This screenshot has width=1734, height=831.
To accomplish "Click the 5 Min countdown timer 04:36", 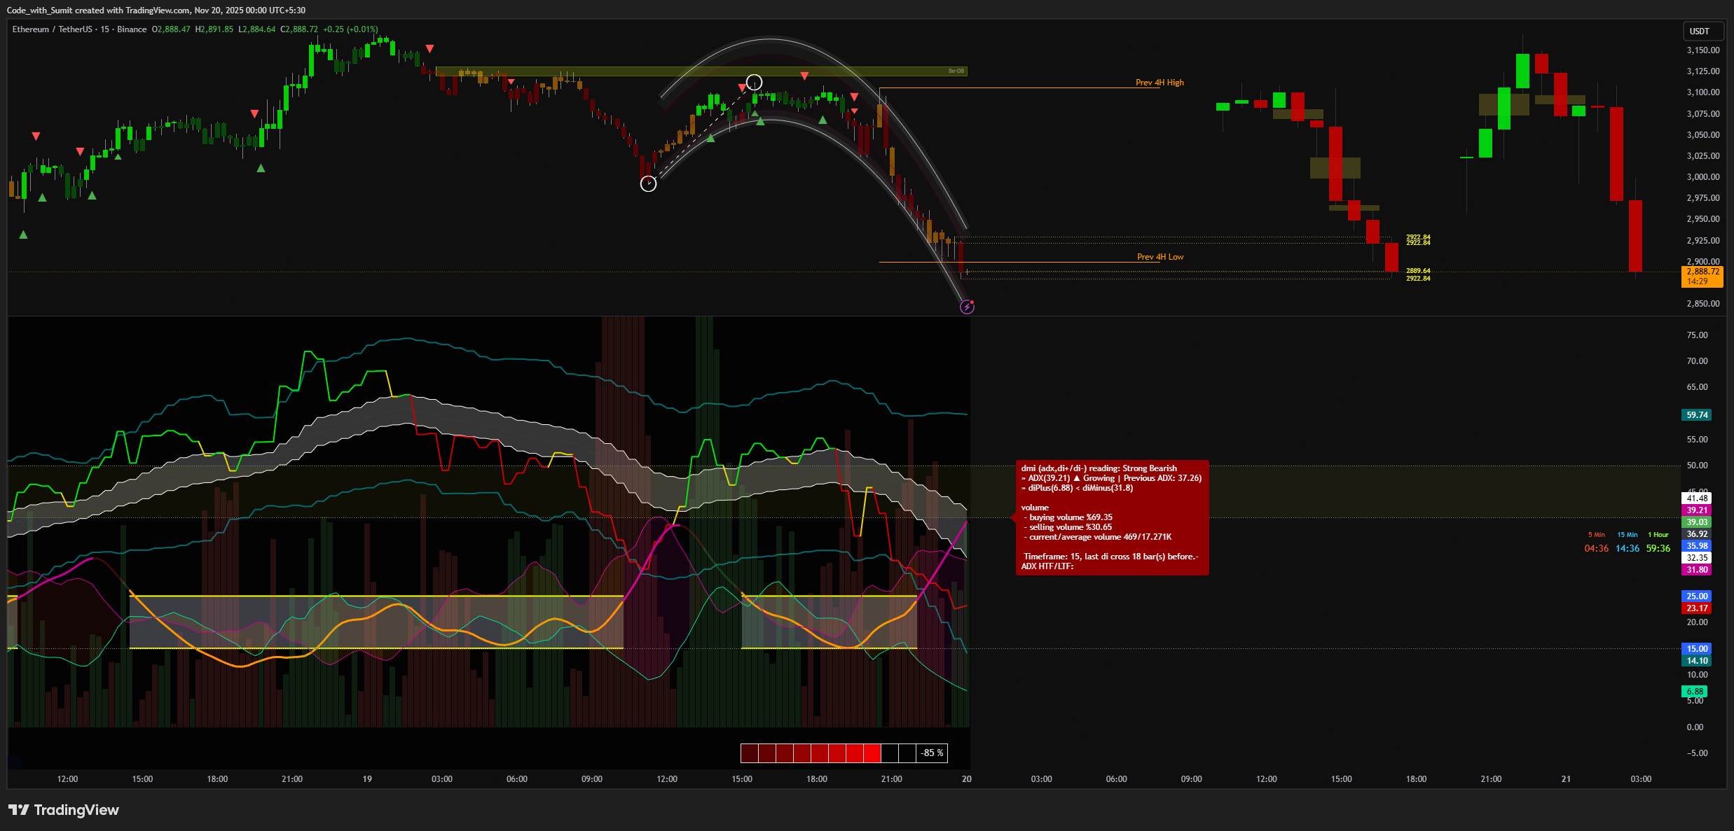I will tap(1596, 548).
